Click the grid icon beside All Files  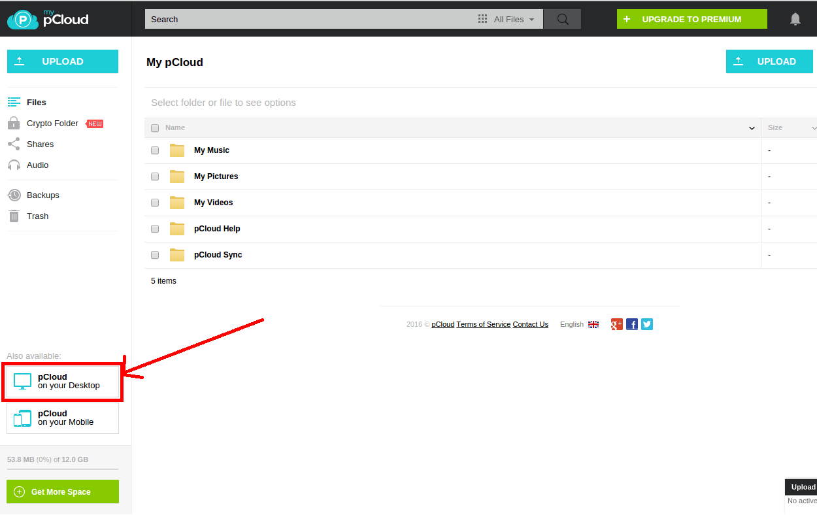(483, 19)
